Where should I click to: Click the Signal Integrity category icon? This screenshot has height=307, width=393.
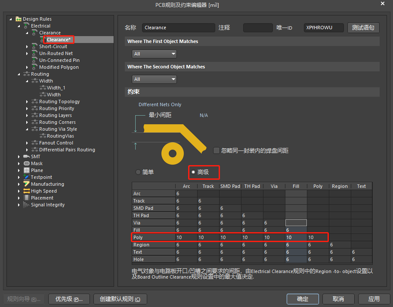pos(27,205)
